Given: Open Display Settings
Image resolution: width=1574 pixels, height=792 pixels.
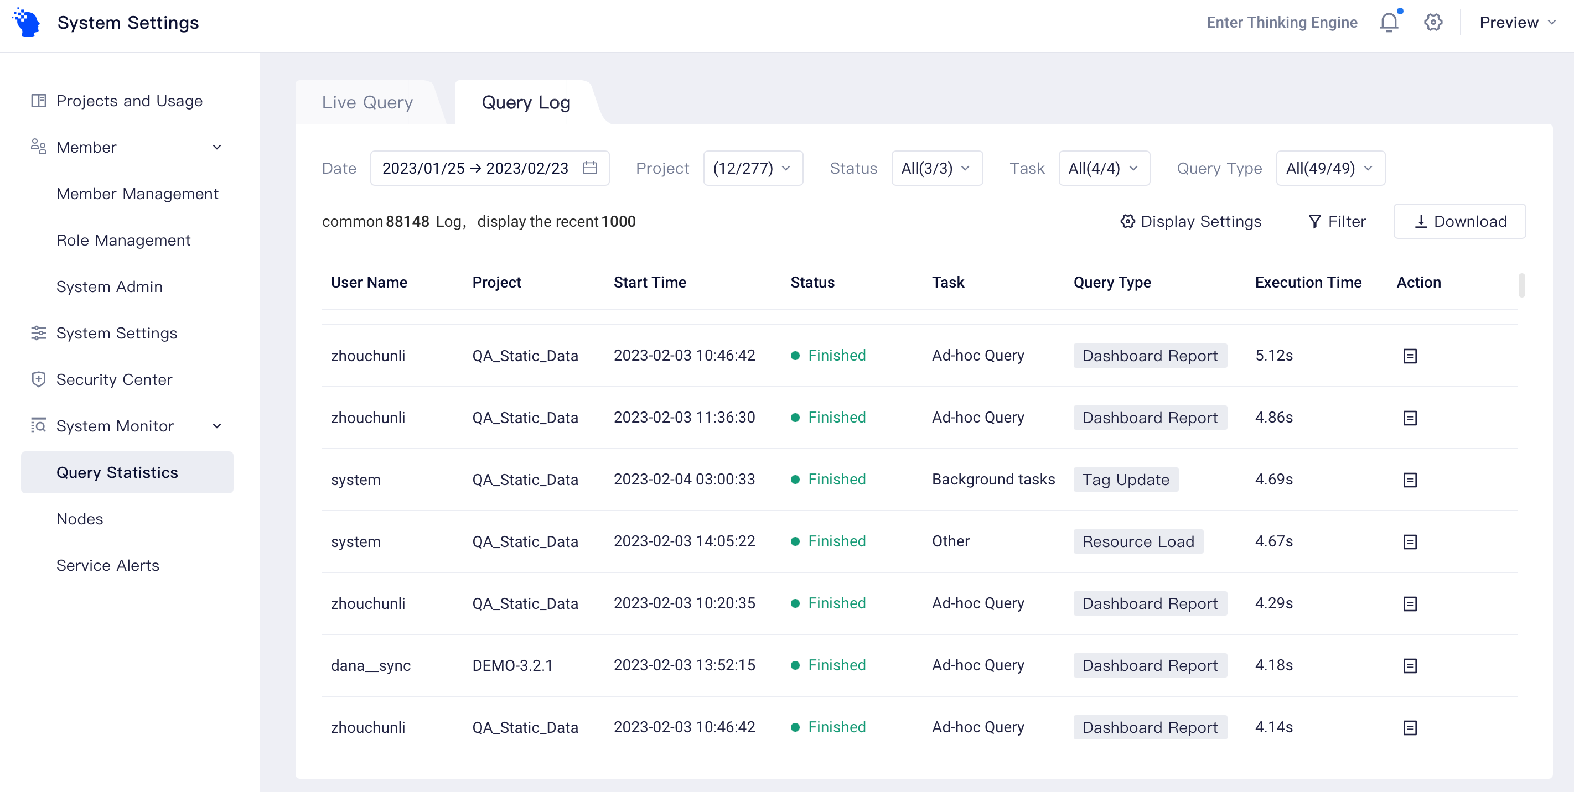Looking at the screenshot, I should pos(1190,222).
